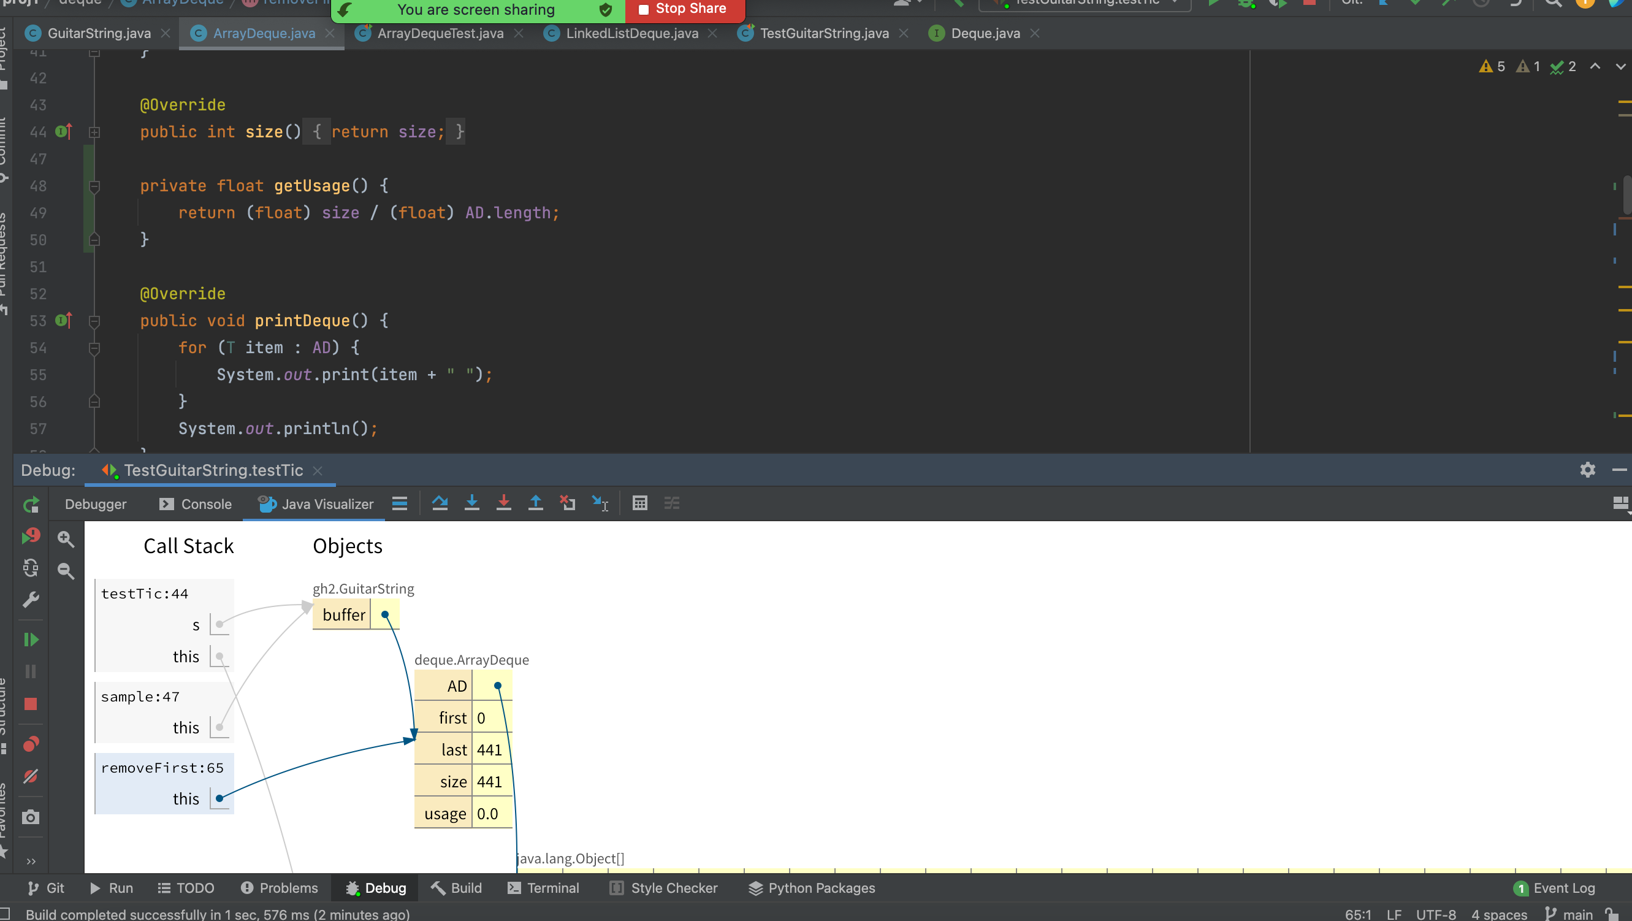Image resolution: width=1632 pixels, height=921 pixels.
Task: Click the Force Step Into icon
Action: (504, 503)
